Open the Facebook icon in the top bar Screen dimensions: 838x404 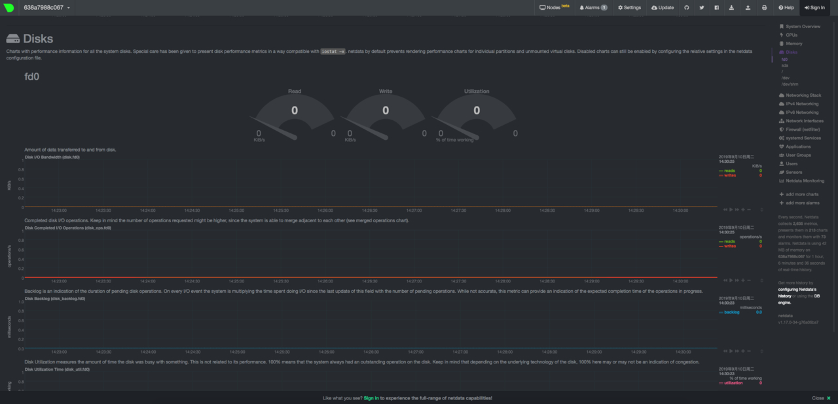[717, 8]
